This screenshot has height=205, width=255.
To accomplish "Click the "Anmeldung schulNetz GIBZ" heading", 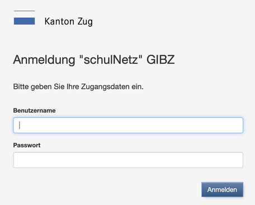I will point(94,60).
